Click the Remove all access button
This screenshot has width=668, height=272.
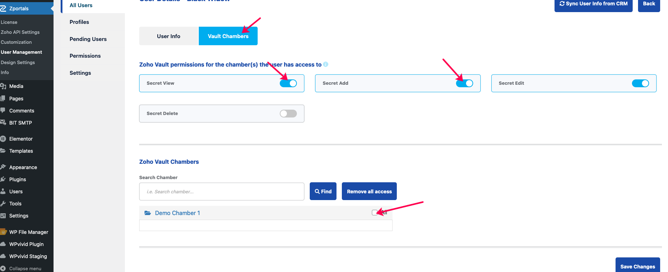pos(369,192)
